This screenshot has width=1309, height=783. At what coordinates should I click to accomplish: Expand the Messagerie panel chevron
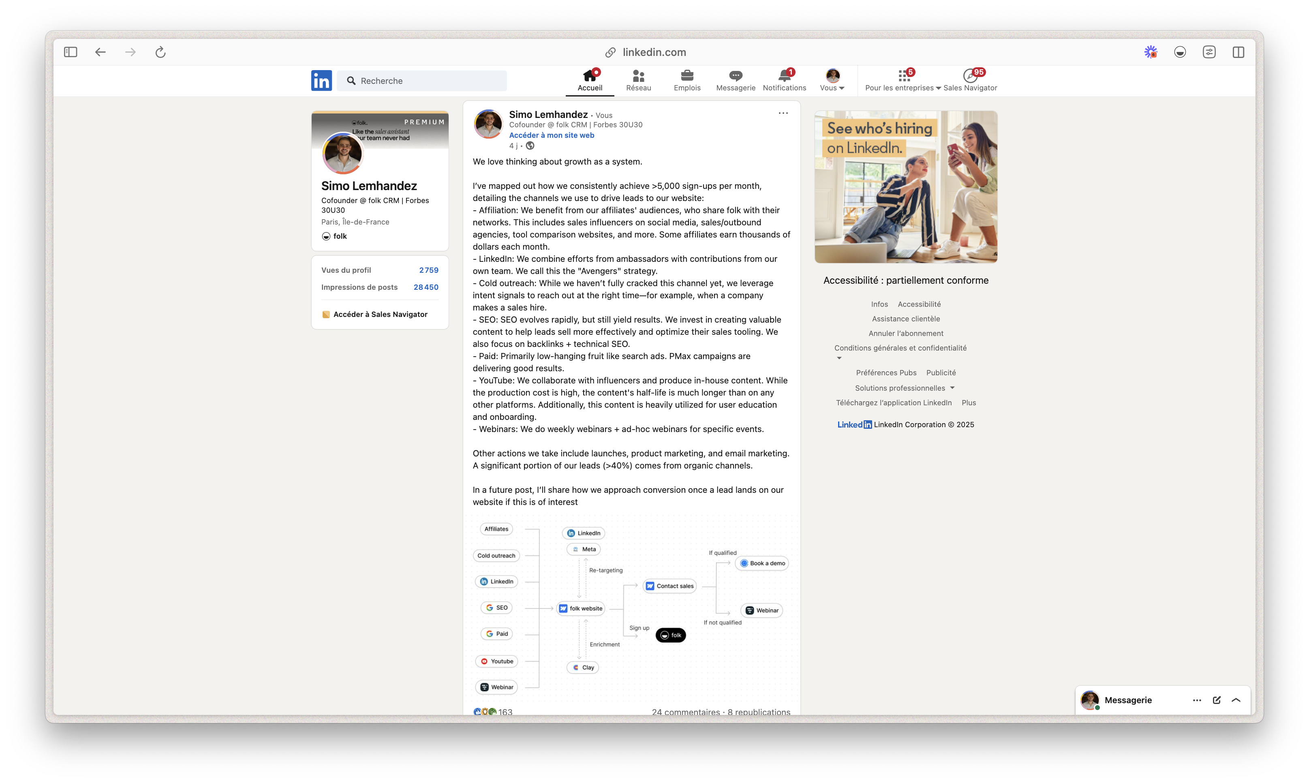tap(1236, 700)
